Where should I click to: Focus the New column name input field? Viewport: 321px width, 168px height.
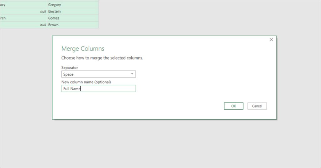[x=107, y=89]
